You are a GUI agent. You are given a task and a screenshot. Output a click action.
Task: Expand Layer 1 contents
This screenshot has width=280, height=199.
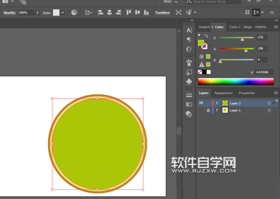coord(217,110)
